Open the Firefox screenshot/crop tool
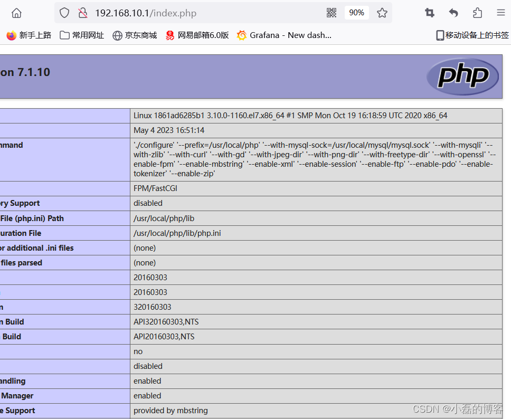Screen dimensions: 511x419 point(429,13)
